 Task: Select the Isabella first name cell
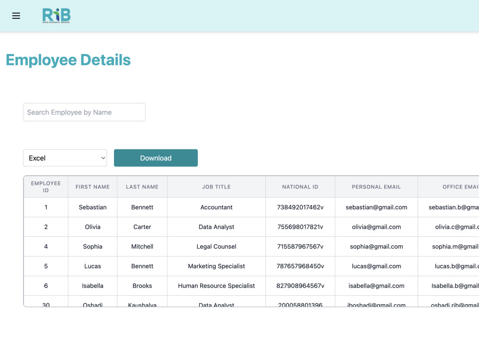[92, 286]
